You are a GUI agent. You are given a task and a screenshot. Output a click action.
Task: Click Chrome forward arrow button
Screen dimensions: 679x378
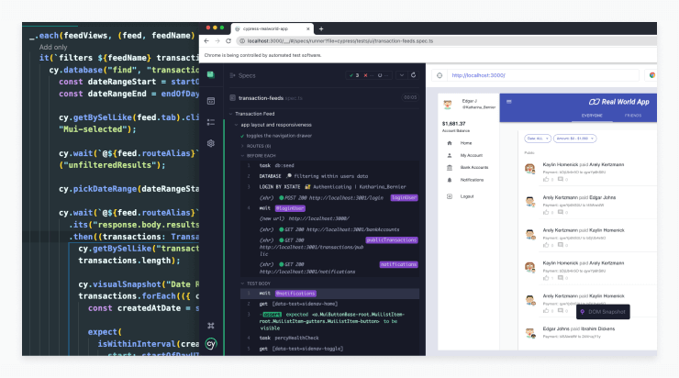point(217,41)
